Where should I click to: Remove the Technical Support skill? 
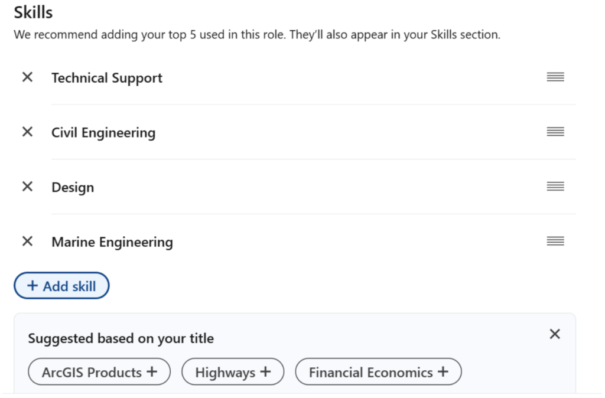pos(27,77)
